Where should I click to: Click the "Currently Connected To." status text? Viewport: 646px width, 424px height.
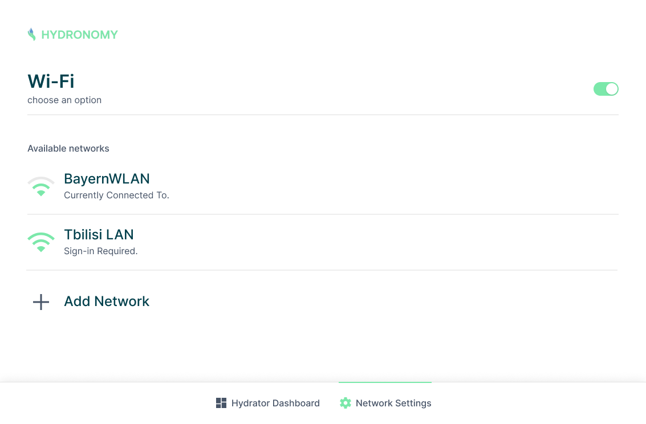coord(116,195)
